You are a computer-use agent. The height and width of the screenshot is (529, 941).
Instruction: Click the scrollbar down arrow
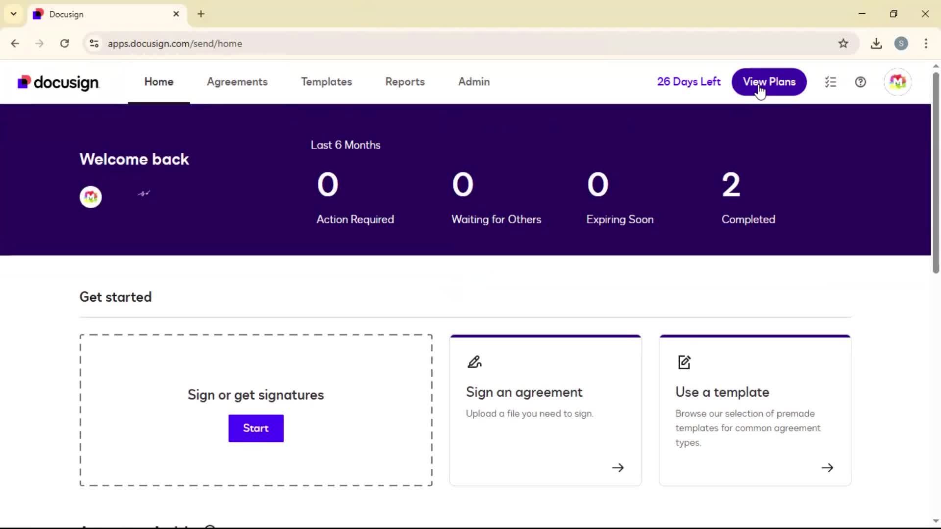click(x=936, y=521)
